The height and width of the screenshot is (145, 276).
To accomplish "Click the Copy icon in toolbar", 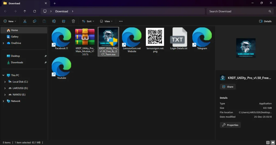I will 34,21.
